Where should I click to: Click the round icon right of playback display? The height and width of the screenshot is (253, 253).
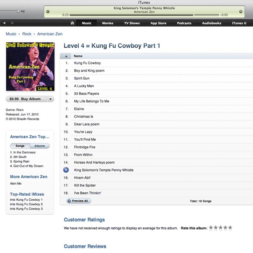coord(241,12)
